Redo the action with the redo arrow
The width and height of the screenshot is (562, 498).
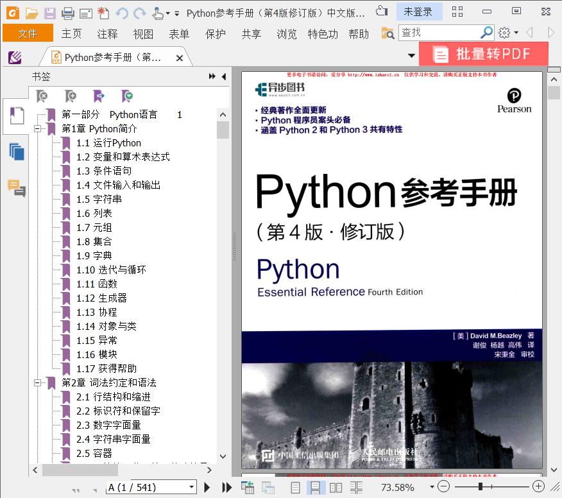tap(139, 13)
